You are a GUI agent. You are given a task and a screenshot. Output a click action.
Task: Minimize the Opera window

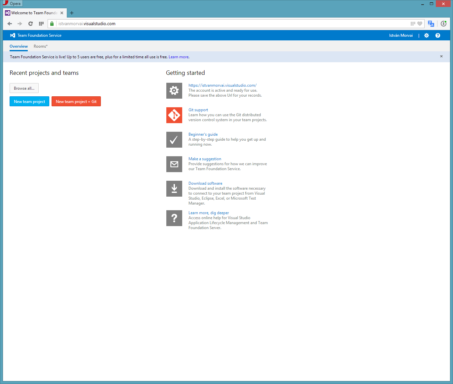pyautogui.click(x=423, y=4)
